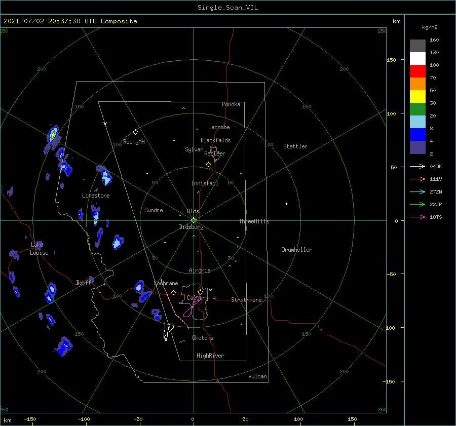Click the white plus marker south of Stettler
Image resolution: width=456 pixels, height=426 pixels.
(x=286, y=204)
